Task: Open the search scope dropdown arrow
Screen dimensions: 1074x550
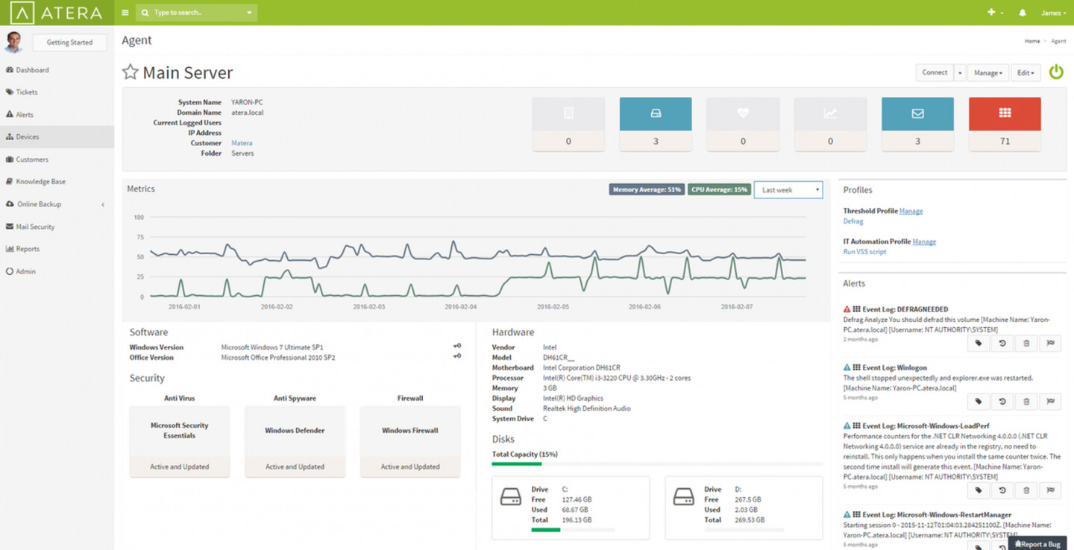Action: point(250,13)
